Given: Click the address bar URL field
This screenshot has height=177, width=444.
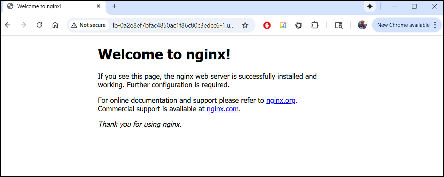Looking at the screenshot, I should point(174,25).
